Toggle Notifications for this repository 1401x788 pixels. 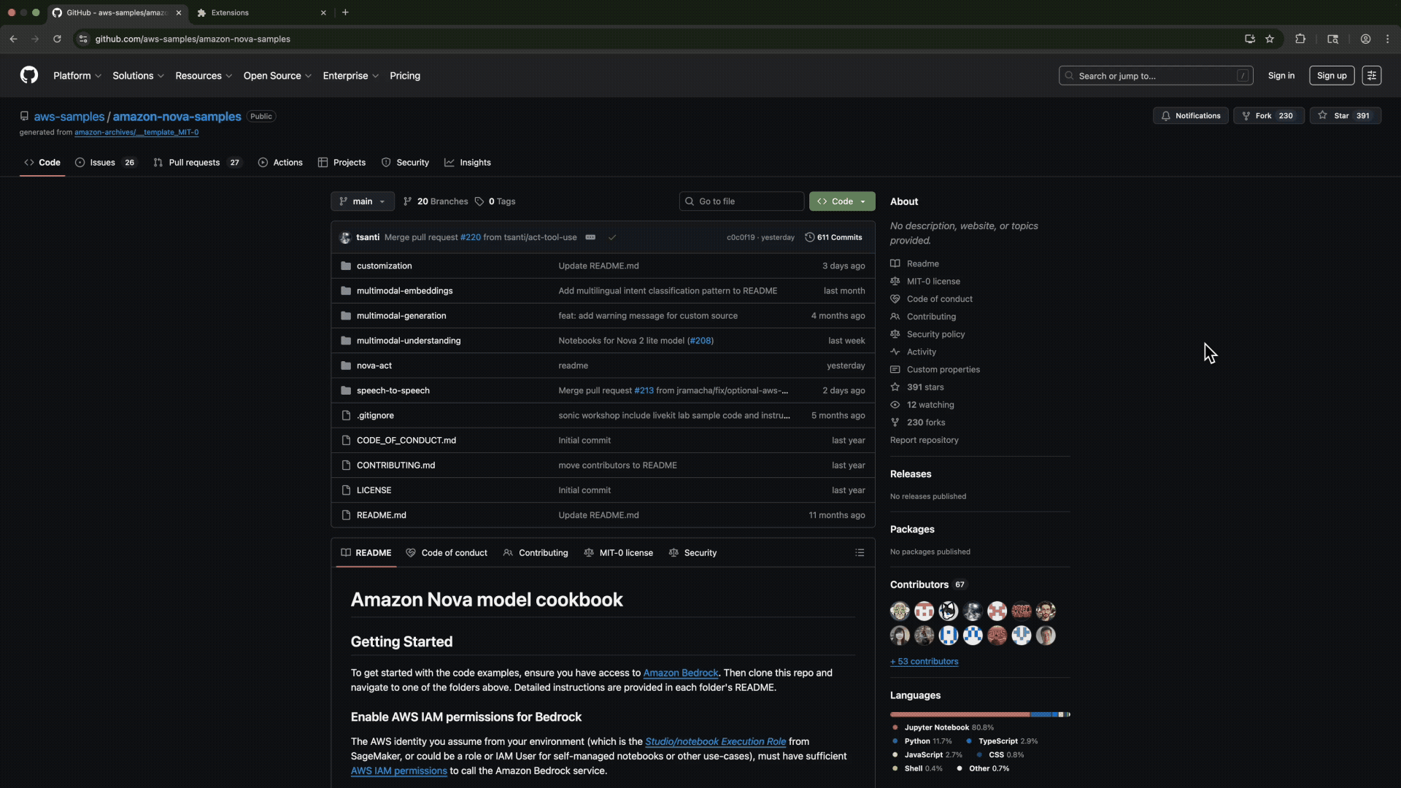point(1190,116)
